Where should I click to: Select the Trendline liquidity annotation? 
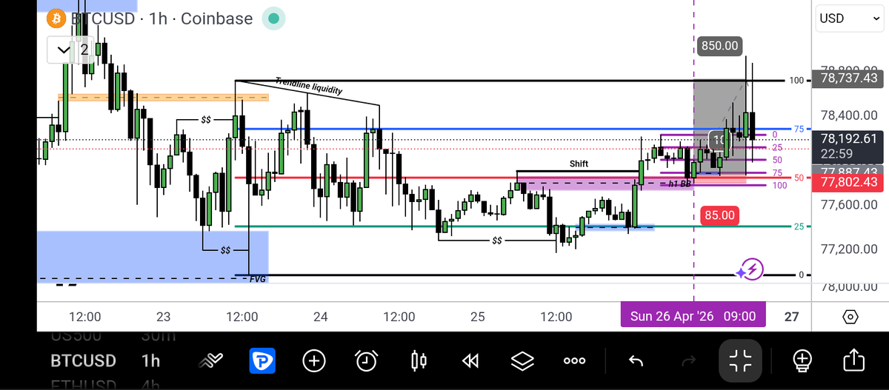tap(309, 86)
